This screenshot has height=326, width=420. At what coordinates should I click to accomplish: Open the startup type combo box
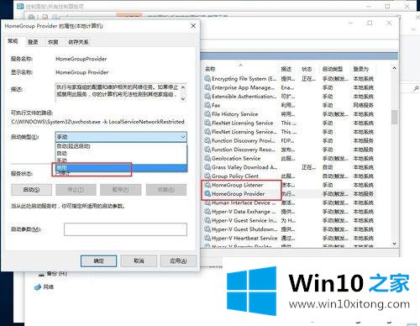(121, 137)
